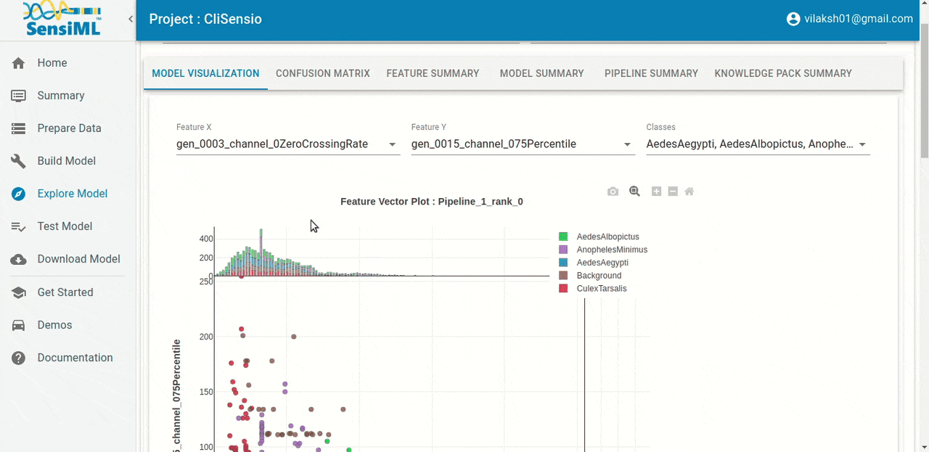The width and height of the screenshot is (929, 452).
Task: Click the page vertical scrollbar
Action: [924, 218]
